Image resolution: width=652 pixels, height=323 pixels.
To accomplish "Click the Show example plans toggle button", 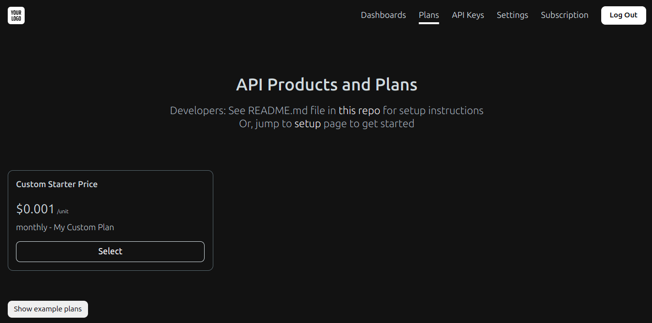I will point(47,309).
